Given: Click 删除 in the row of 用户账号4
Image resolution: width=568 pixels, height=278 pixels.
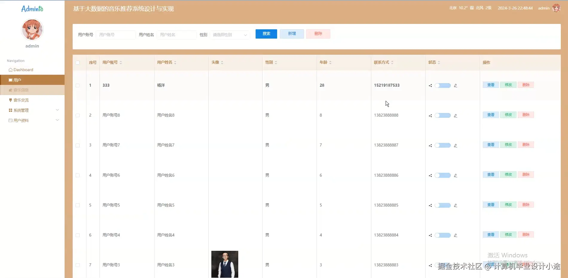Looking at the screenshot, I should point(526,235).
